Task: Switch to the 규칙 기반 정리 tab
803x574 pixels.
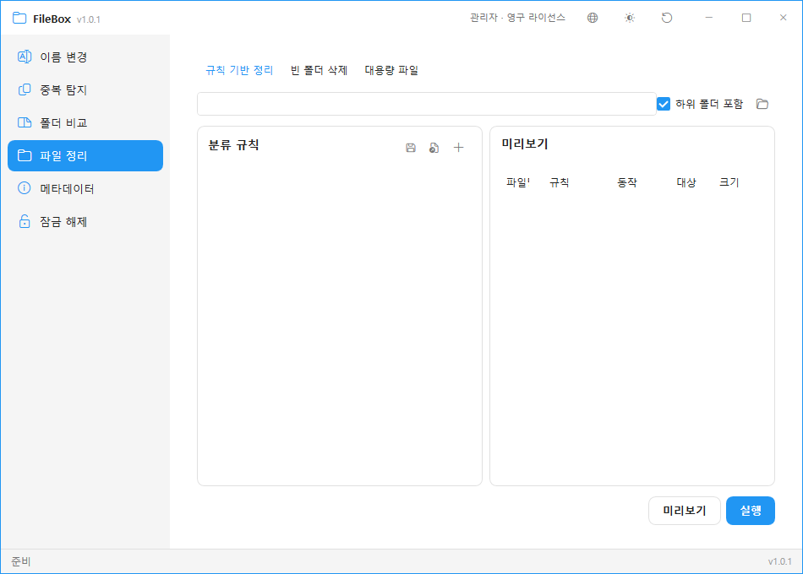Action: click(x=239, y=70)
